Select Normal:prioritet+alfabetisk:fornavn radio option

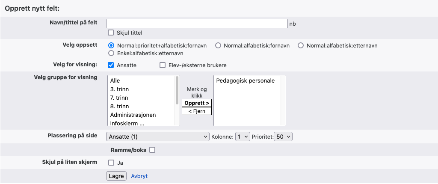coord(111,45)
